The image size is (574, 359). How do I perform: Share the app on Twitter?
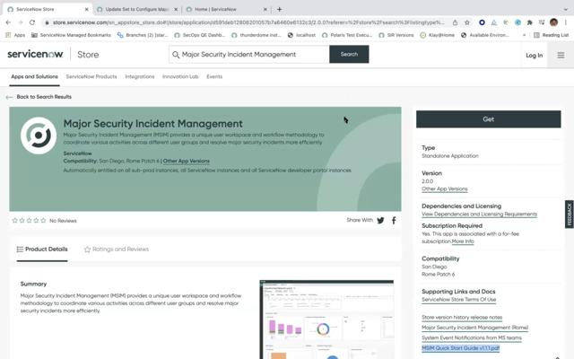pos(380,220)
